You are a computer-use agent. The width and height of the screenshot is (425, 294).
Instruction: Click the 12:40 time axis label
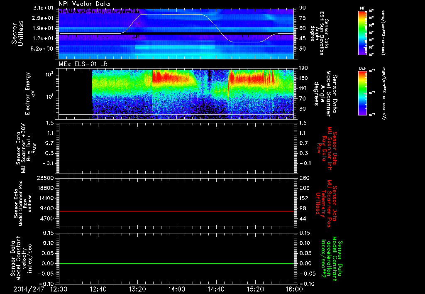coord(98,289)
